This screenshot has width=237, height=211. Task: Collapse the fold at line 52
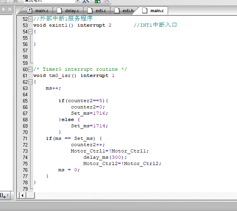pyautogui.click(x=31, y=19)
